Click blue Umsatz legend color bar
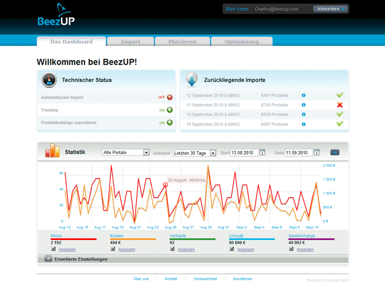Screen dimensions: 385x289 (x=251, y=239)
